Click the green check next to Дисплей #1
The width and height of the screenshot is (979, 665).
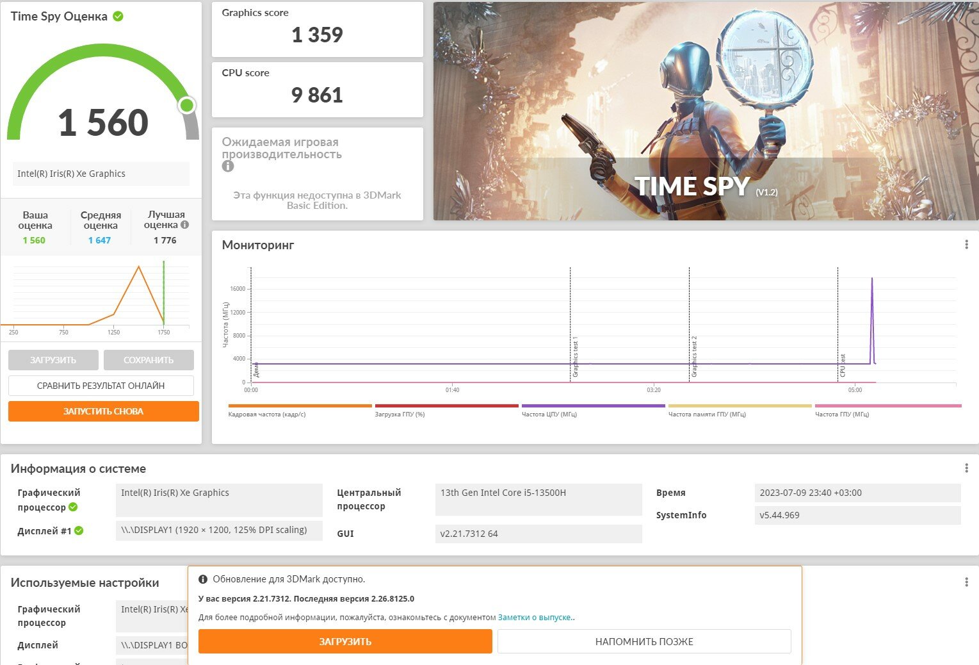pyautogui.click(x=79, y=530)
